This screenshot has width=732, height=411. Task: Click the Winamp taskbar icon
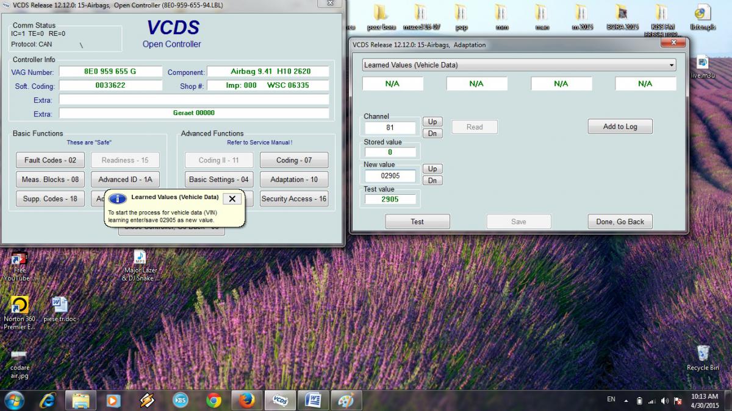(147, 400)
